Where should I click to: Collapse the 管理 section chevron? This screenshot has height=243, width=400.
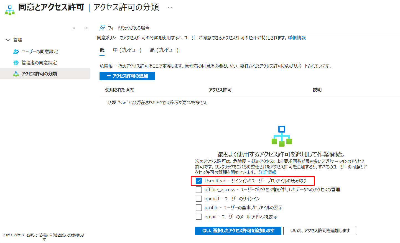point(8,40)
